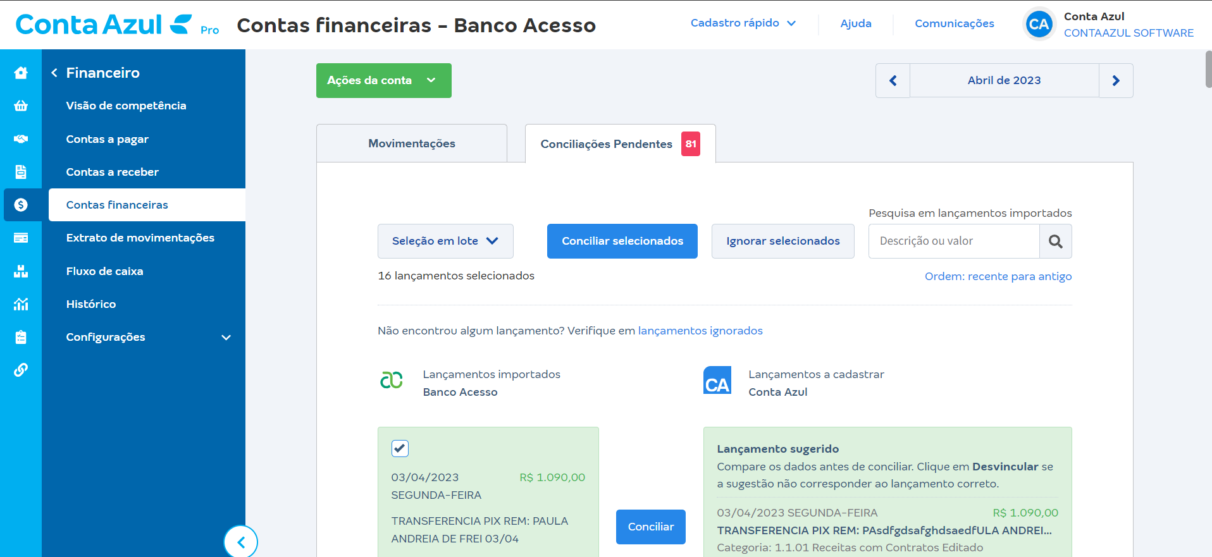Toggle Ordem: recente para antigo
The image size is (1212, 557).
[x=998, y=276]
